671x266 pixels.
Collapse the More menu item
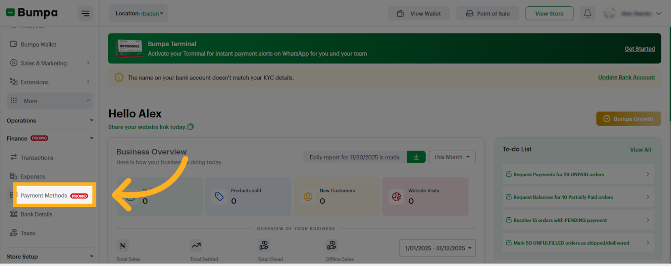(50, 101)
